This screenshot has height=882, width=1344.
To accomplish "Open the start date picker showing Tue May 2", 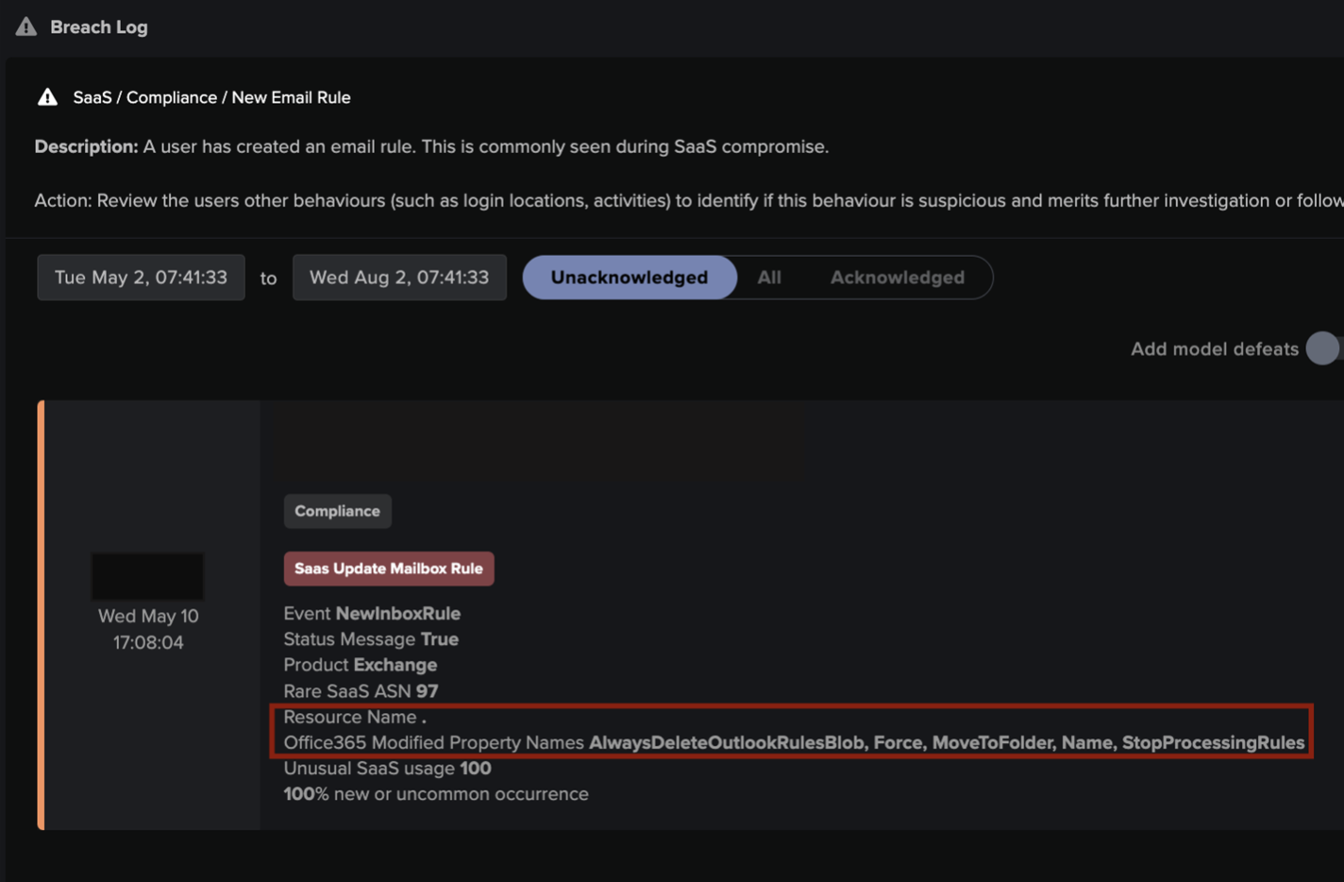I will [140, 277].
